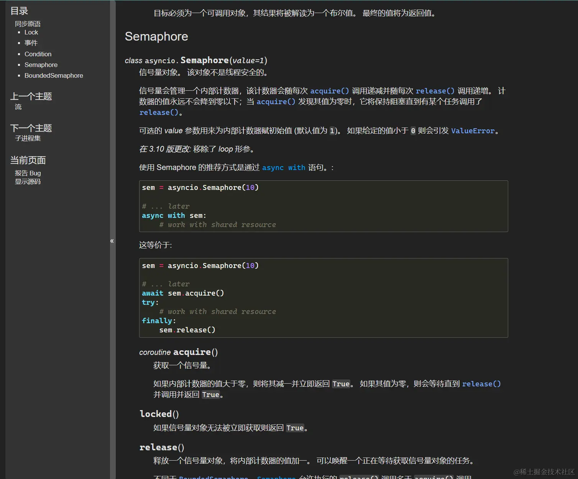578x479 pixels.
Task: Follow the async with statement link
Action: pos(284,168)
